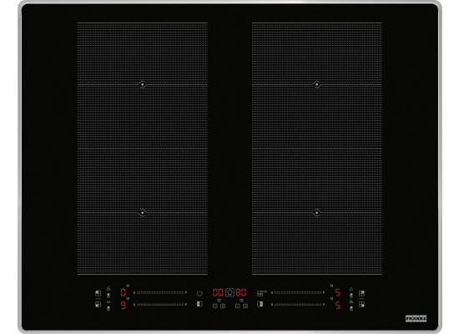
Task: Tap the rear-right cooking zone center marker
Action: pos(317,84)
